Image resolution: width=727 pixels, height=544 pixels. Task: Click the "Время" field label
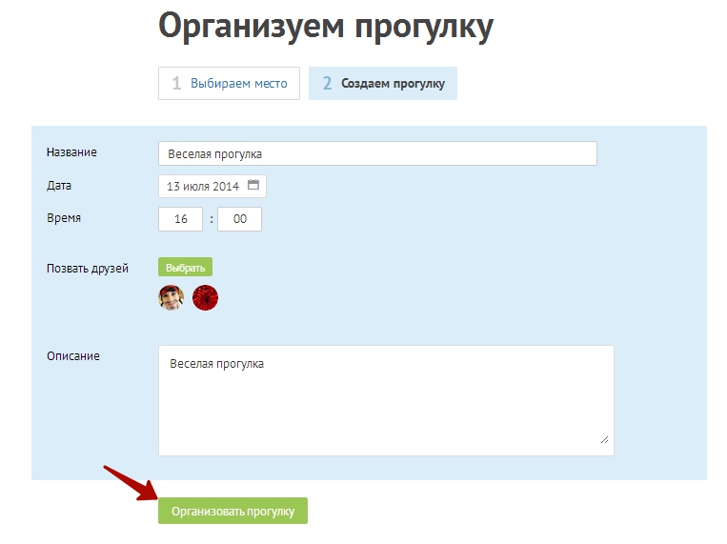click(64, 218)
